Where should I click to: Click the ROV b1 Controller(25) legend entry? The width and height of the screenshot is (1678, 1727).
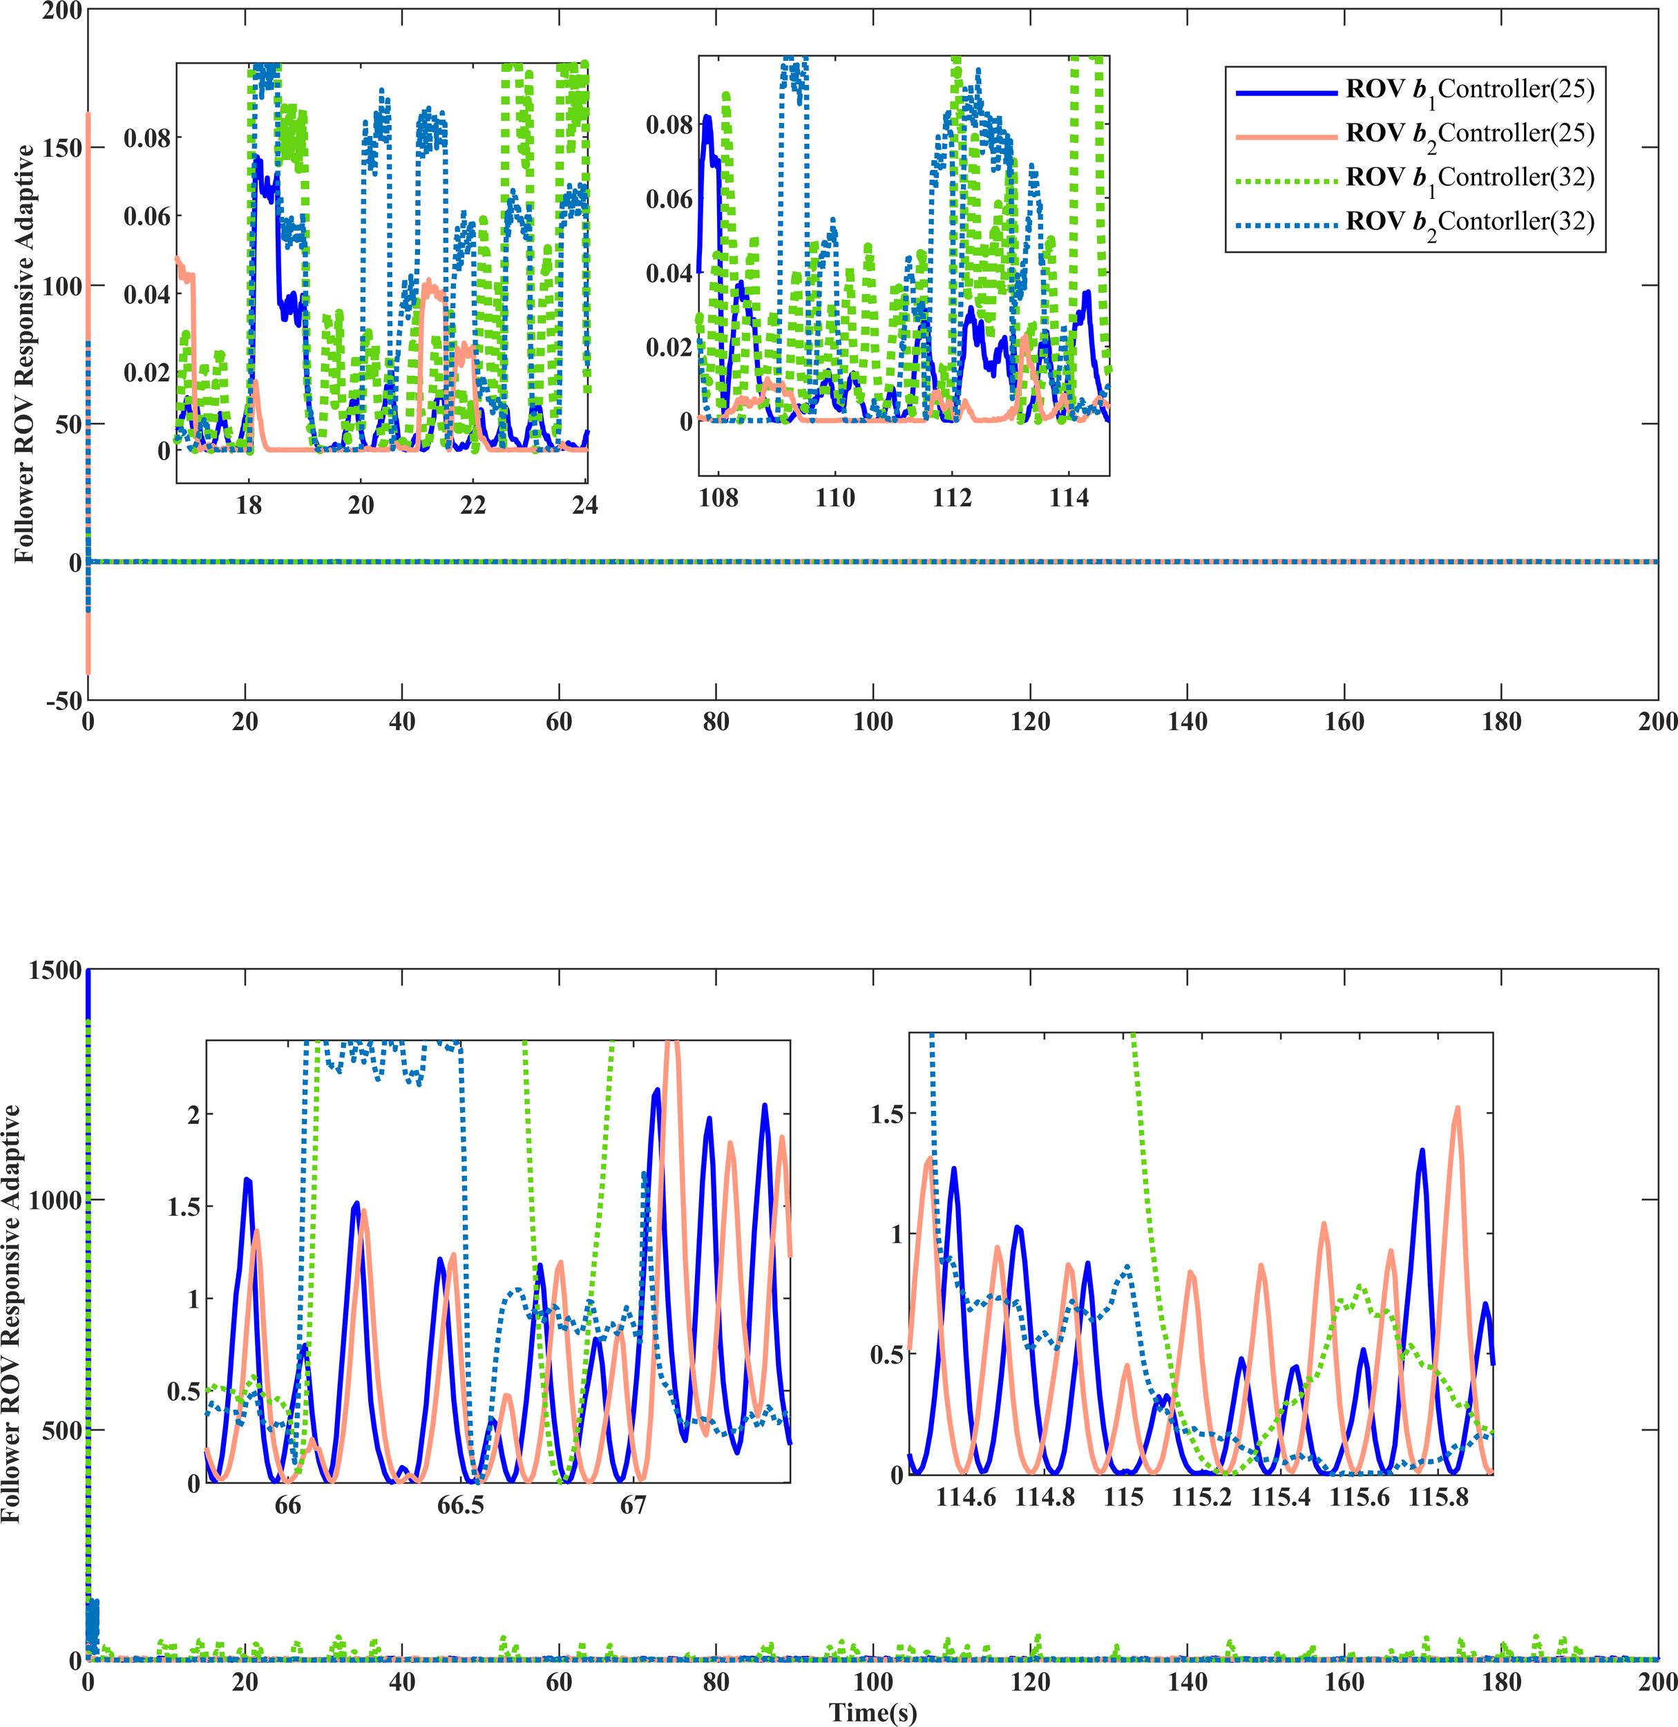[x=1470, y=90]
